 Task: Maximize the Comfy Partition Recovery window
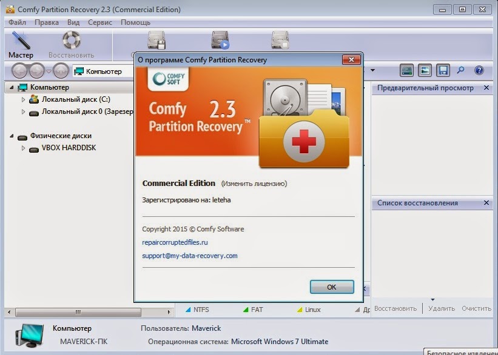point(462,10)
